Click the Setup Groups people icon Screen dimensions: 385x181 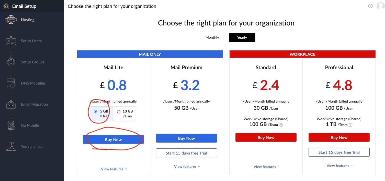11,62
